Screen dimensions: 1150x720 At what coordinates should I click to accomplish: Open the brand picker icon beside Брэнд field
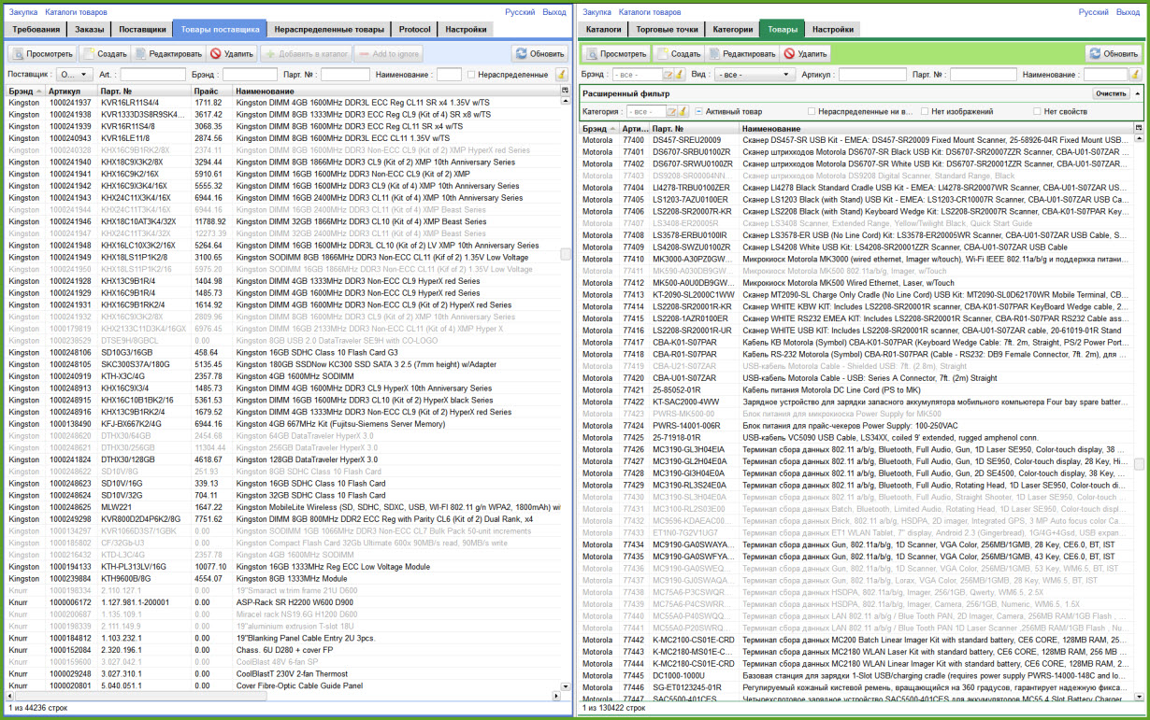point(668,75)
